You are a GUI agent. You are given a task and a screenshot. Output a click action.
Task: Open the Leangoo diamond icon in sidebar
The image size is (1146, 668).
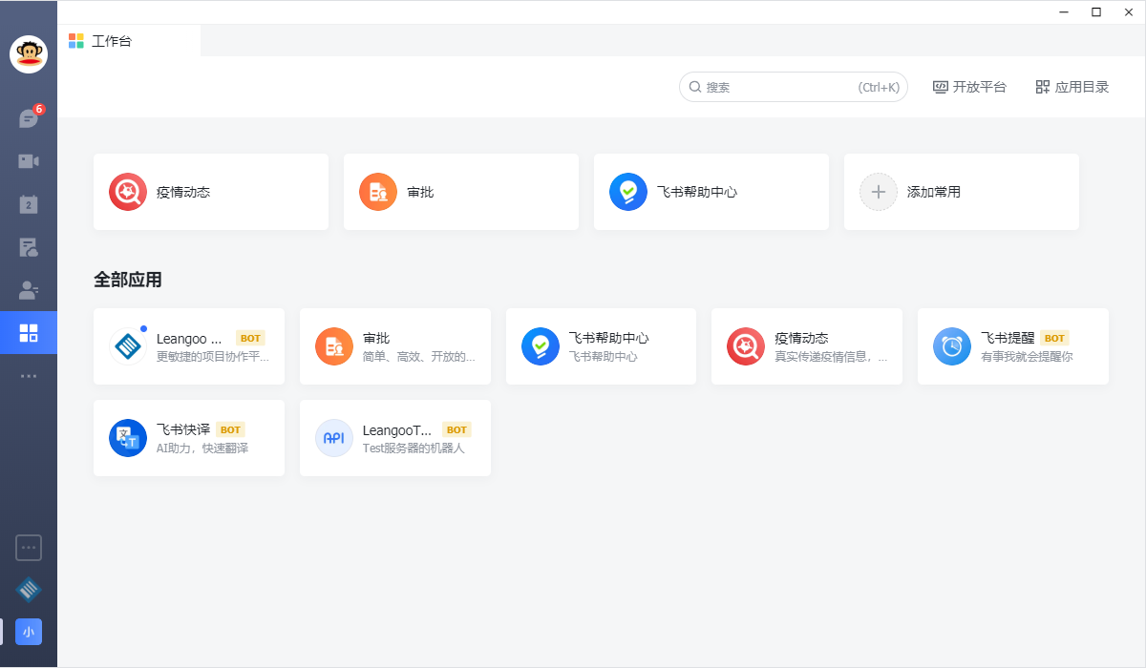29,590
